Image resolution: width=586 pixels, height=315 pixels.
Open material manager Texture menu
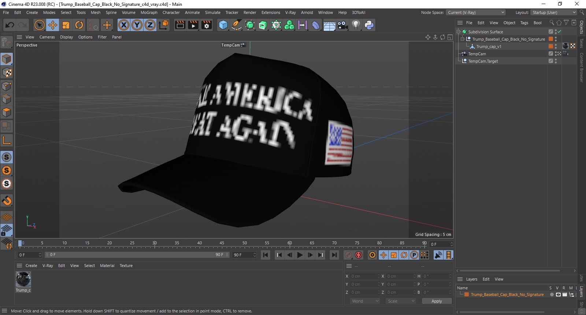click(126, 266)
